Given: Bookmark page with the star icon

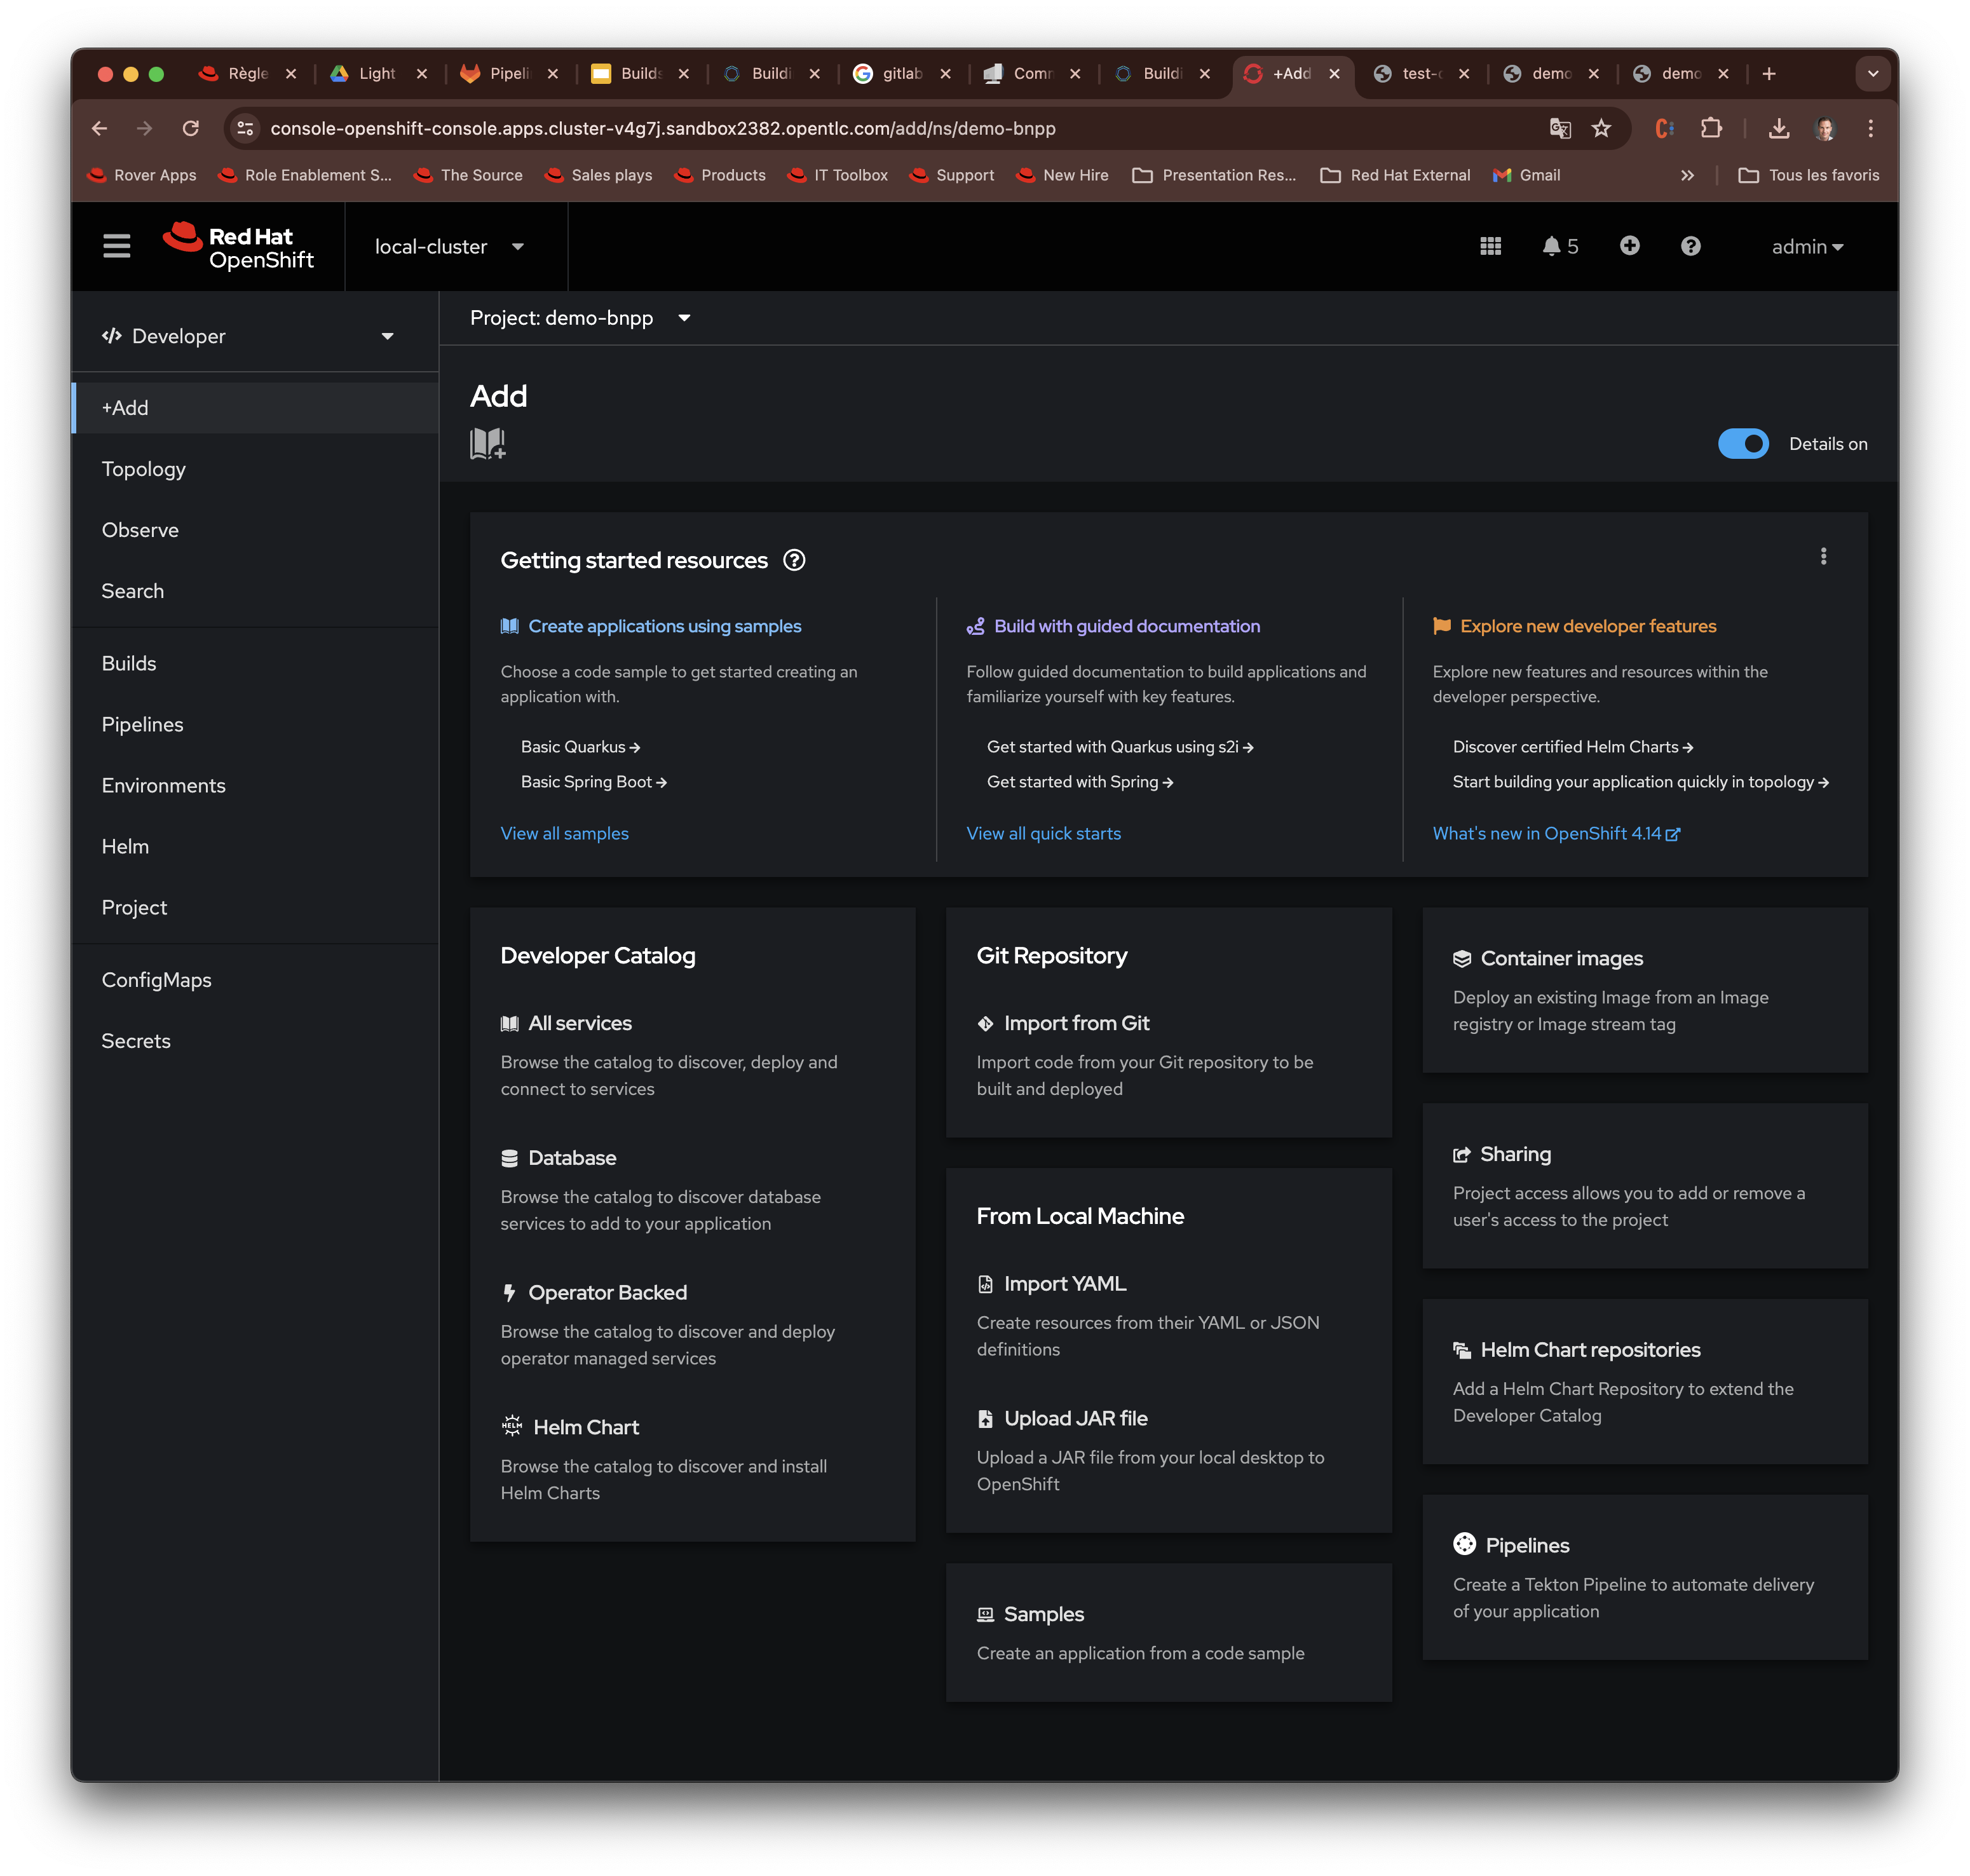Looking at the screenshot, I should tap(1601, 128).
